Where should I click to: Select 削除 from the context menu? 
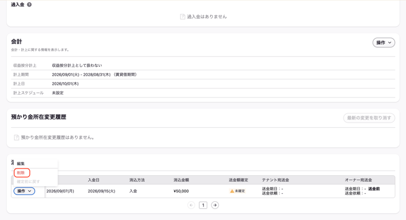coord(21,173)
